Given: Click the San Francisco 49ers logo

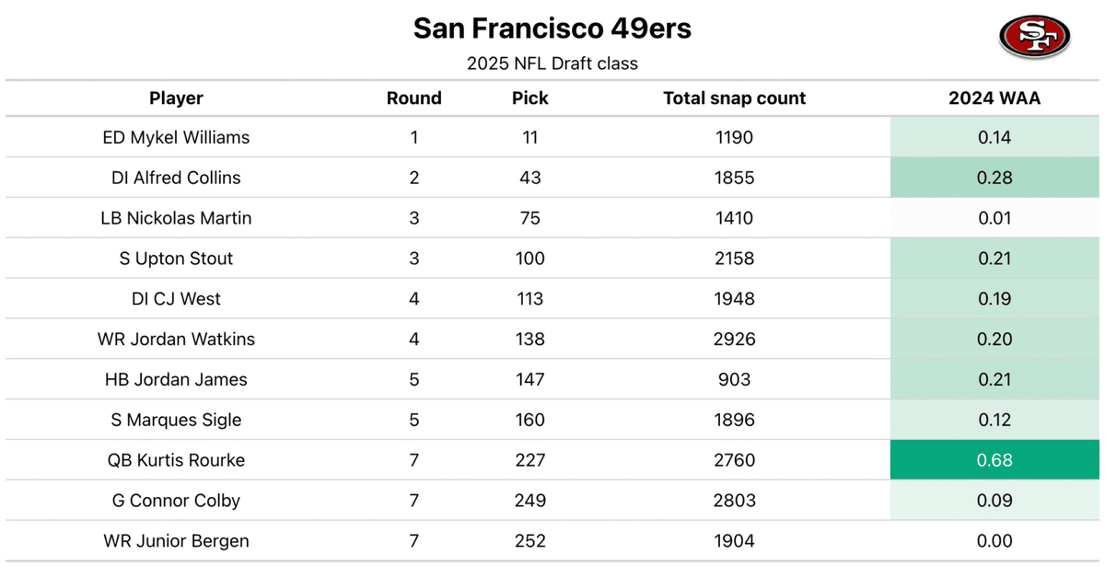Looking at the screenshot, I should point(1035,37).
